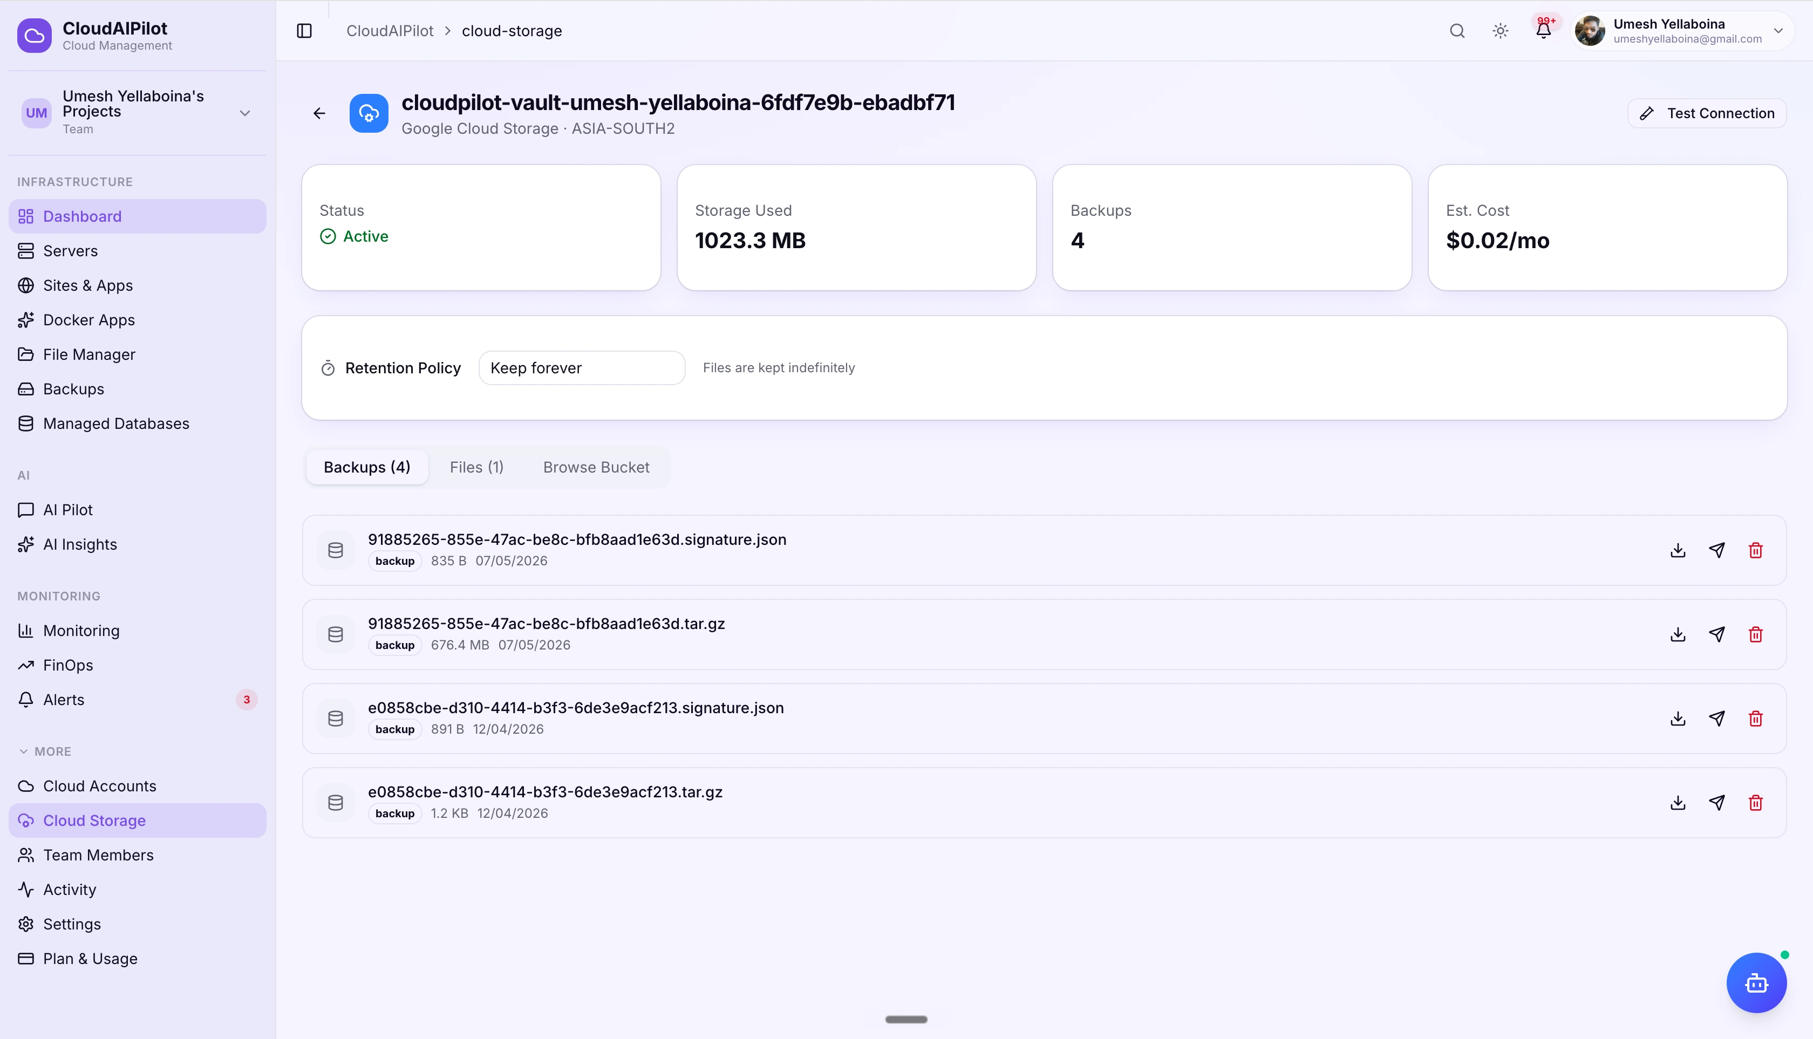Navigate to Backups in sidebar
Viewport: 1813px width, 1039px height.
click(137, 389)
